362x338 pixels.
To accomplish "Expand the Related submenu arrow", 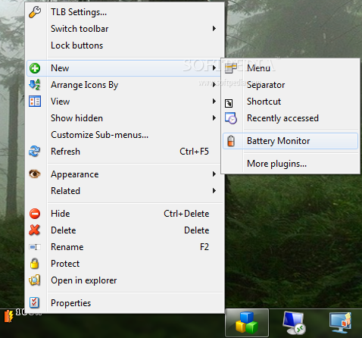I will (x=214, y=191).
